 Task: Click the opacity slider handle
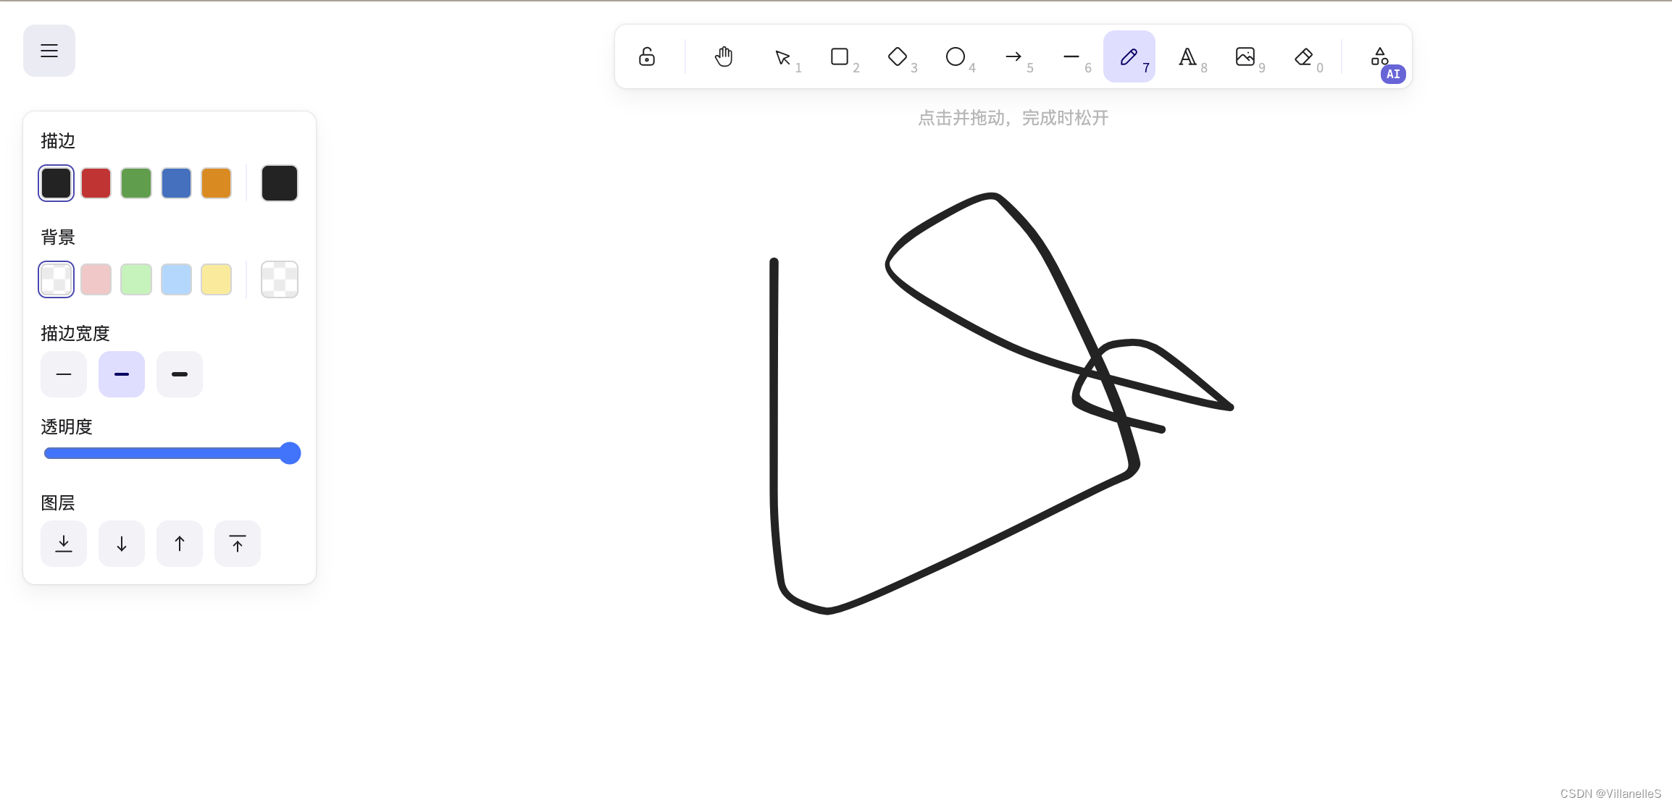point(290,453)
